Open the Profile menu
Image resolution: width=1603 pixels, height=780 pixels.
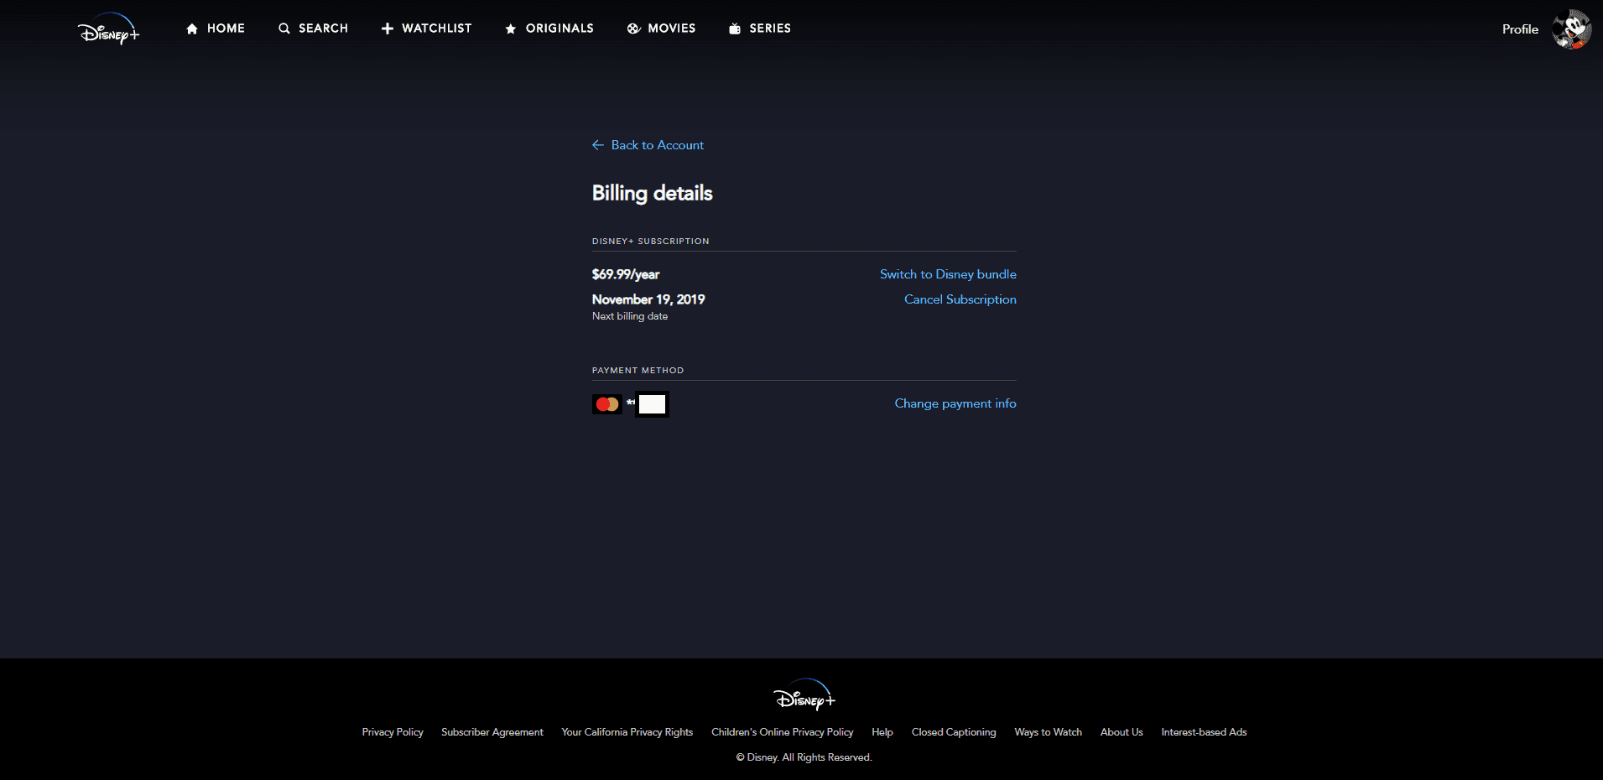tap(1519, 29)
